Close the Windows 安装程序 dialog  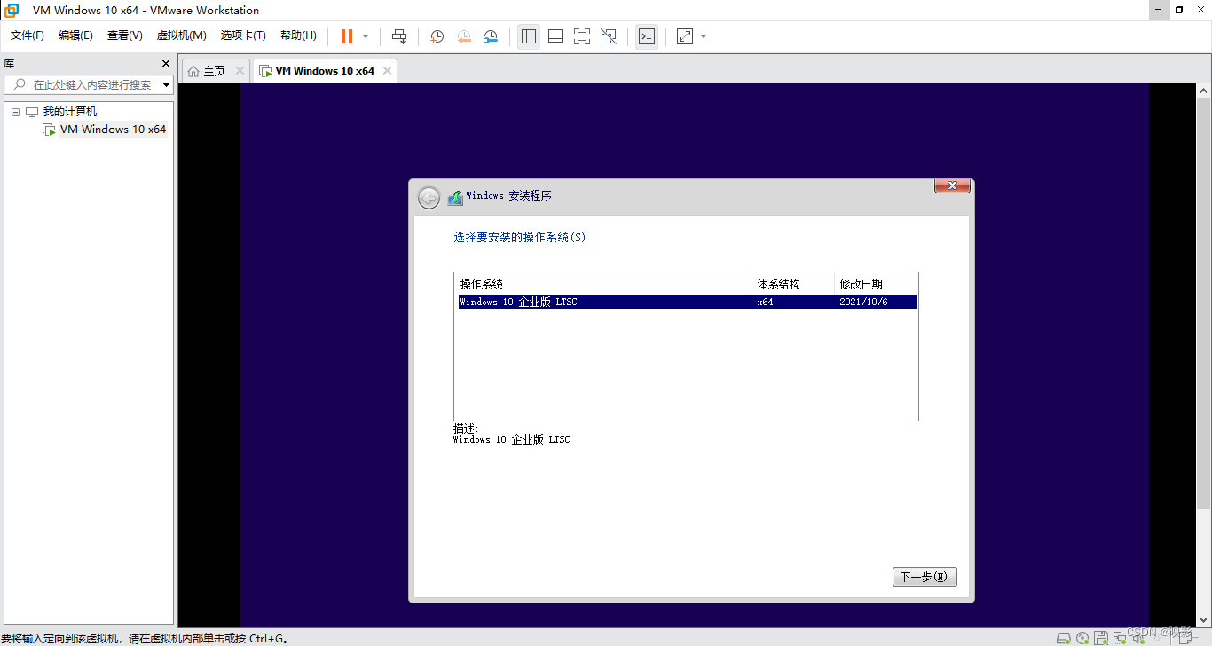click(952, 185)
